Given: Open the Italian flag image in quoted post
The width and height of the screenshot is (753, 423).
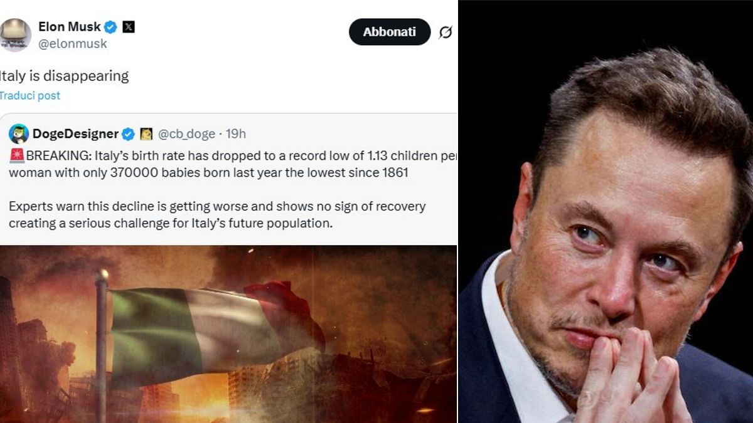Looking at the screenshot, I should coord(228,333).
